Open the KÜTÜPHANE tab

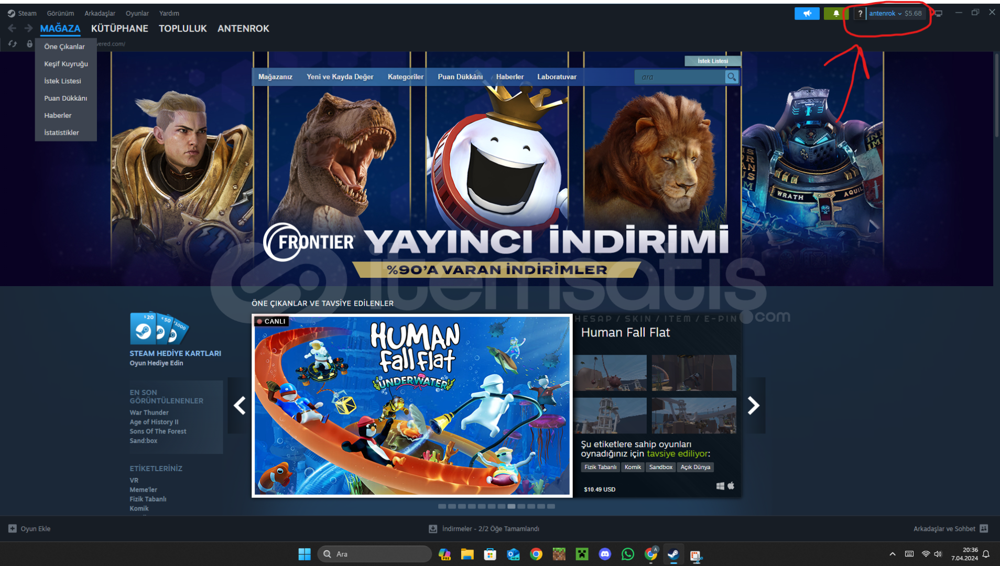[x=119, y=28]
